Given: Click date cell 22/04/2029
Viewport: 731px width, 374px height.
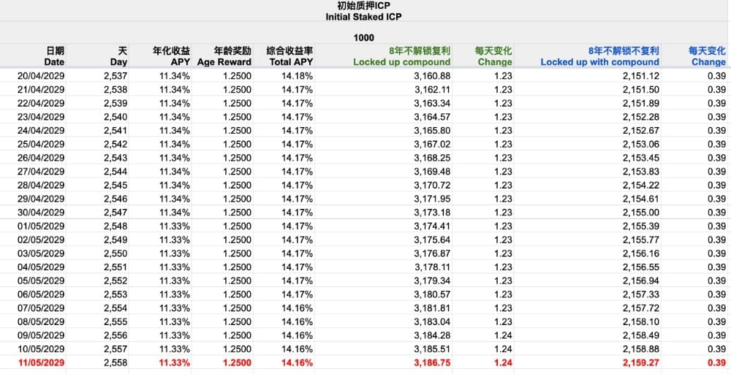Looking at the screenshot, I should click(x=41, y=103).
